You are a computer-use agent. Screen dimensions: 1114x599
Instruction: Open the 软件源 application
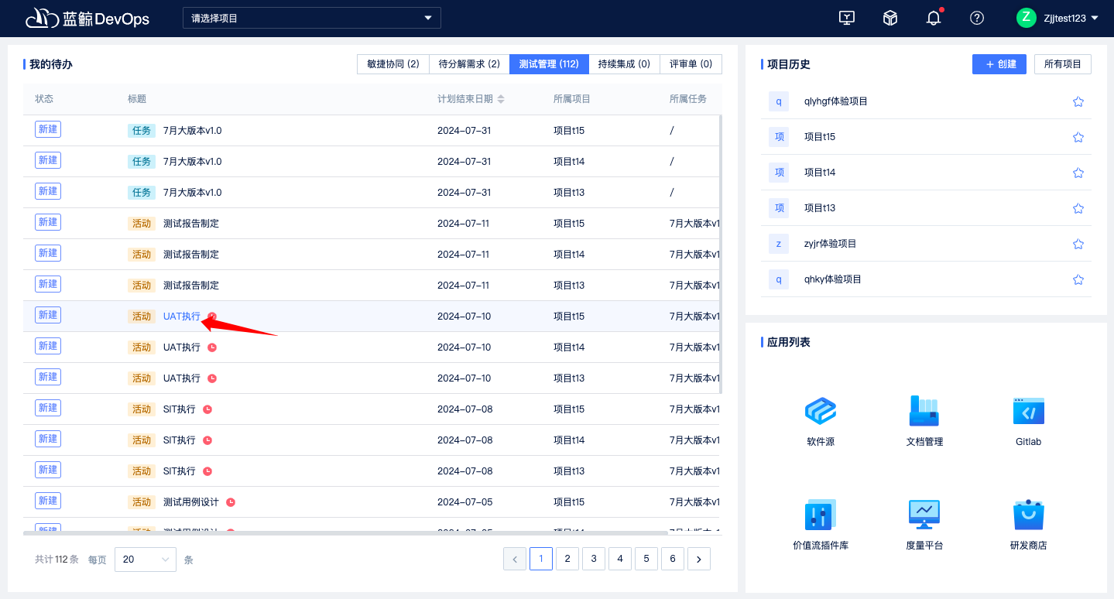821,421
